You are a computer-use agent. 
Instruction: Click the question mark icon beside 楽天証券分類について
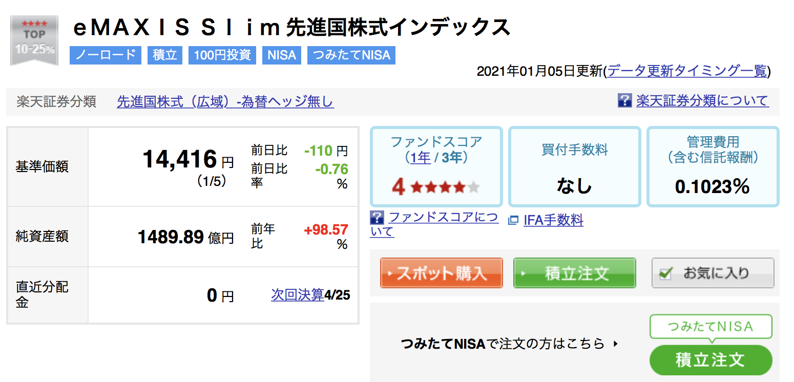(624, 100)
